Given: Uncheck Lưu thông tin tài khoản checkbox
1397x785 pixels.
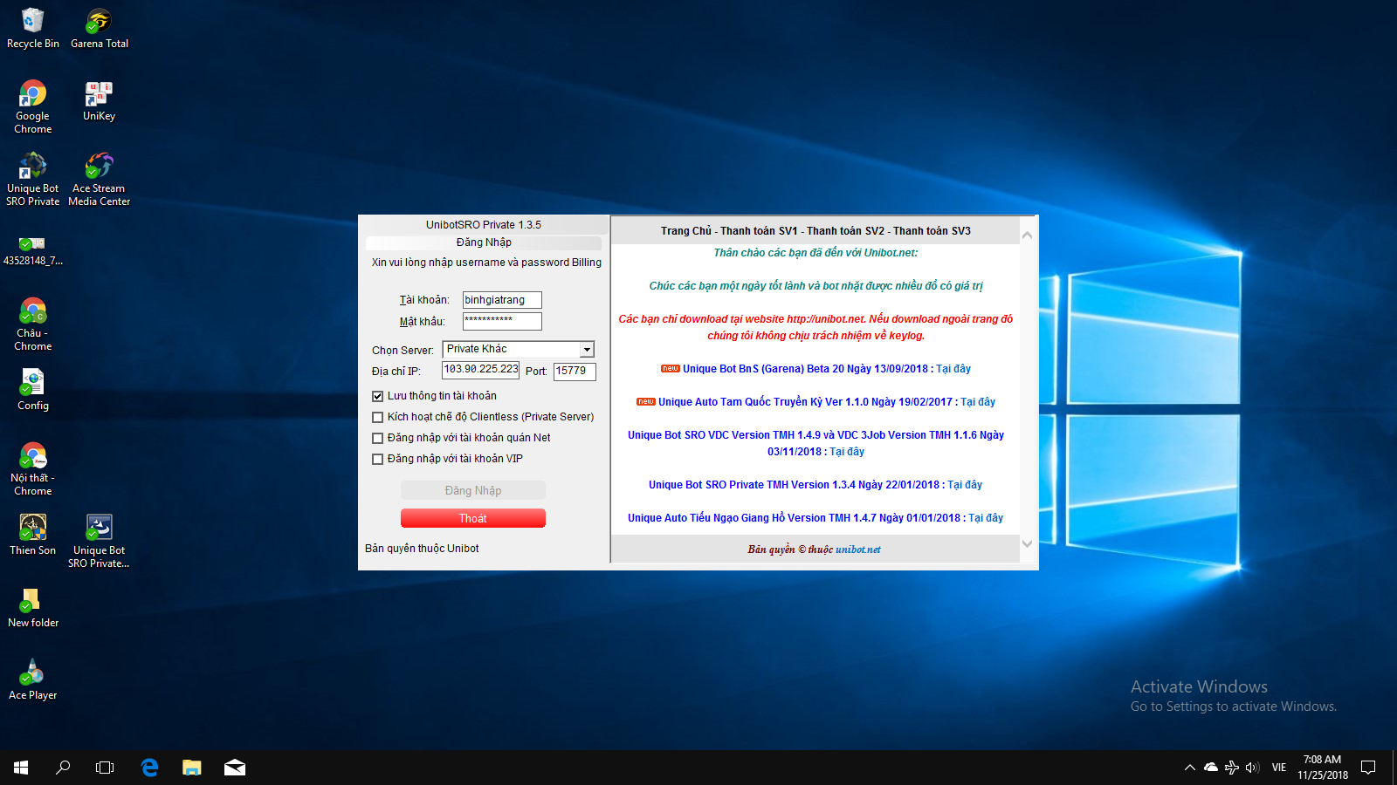Looking at the screenshot, I should point(378,396).
